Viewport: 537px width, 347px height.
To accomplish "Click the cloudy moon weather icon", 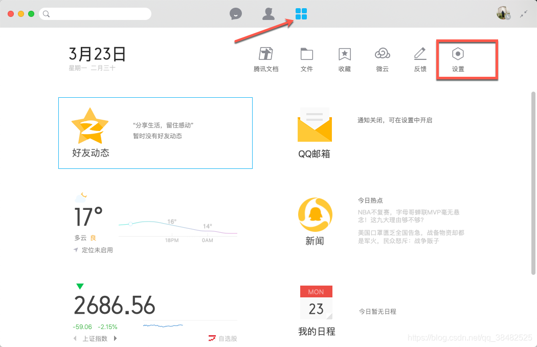I will pyautogui.click(x=81, y=198).
